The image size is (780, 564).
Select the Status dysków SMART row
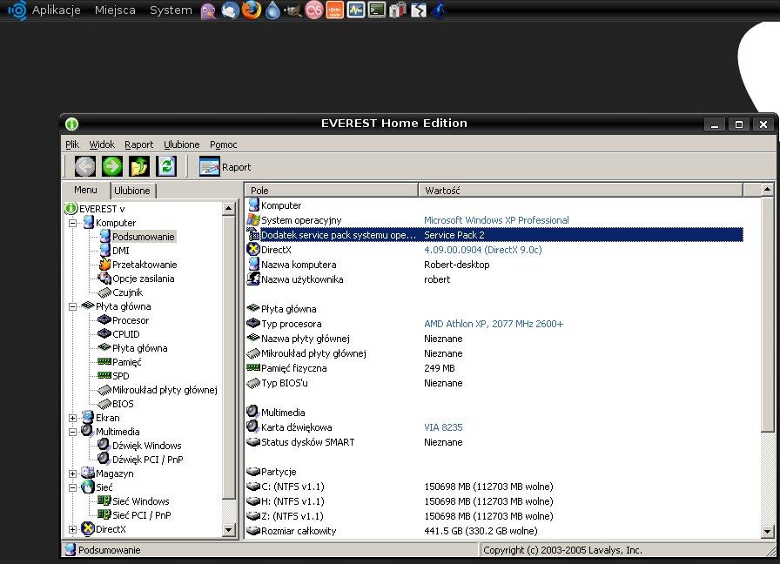click(494, 442)
